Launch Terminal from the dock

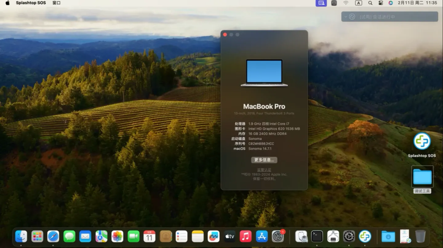(317, 236)
